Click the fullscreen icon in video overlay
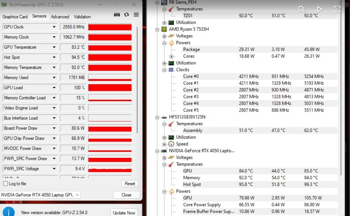The width and height of the screenshot is (350, 216). [x=337, y=9]
